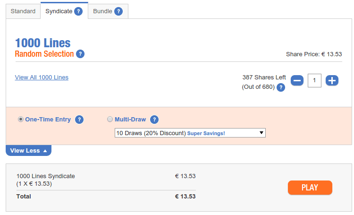Collapse details with View Less
This screenshot has width=354, height=215.
point(28,151)
